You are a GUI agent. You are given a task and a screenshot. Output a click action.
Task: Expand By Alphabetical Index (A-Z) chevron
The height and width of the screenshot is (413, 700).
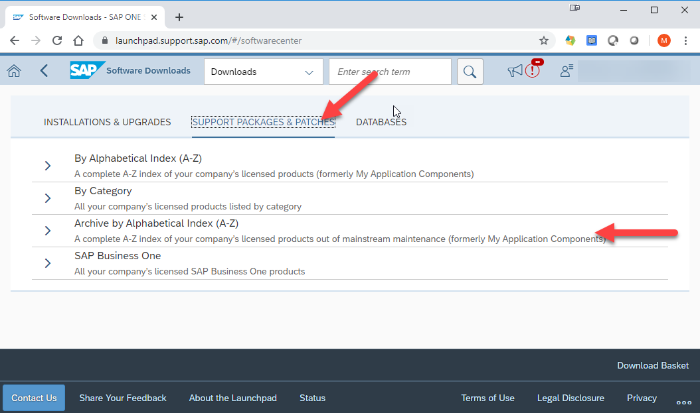[48, 166]
